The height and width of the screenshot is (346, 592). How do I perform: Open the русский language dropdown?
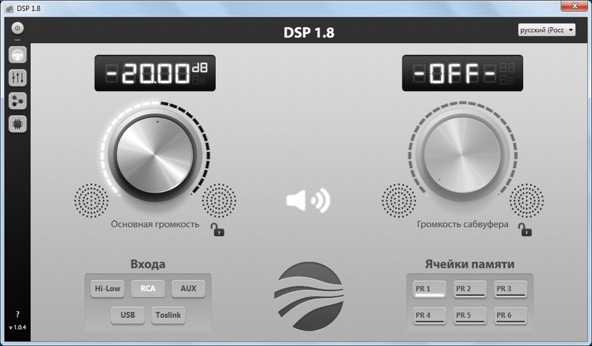(547, 30)
